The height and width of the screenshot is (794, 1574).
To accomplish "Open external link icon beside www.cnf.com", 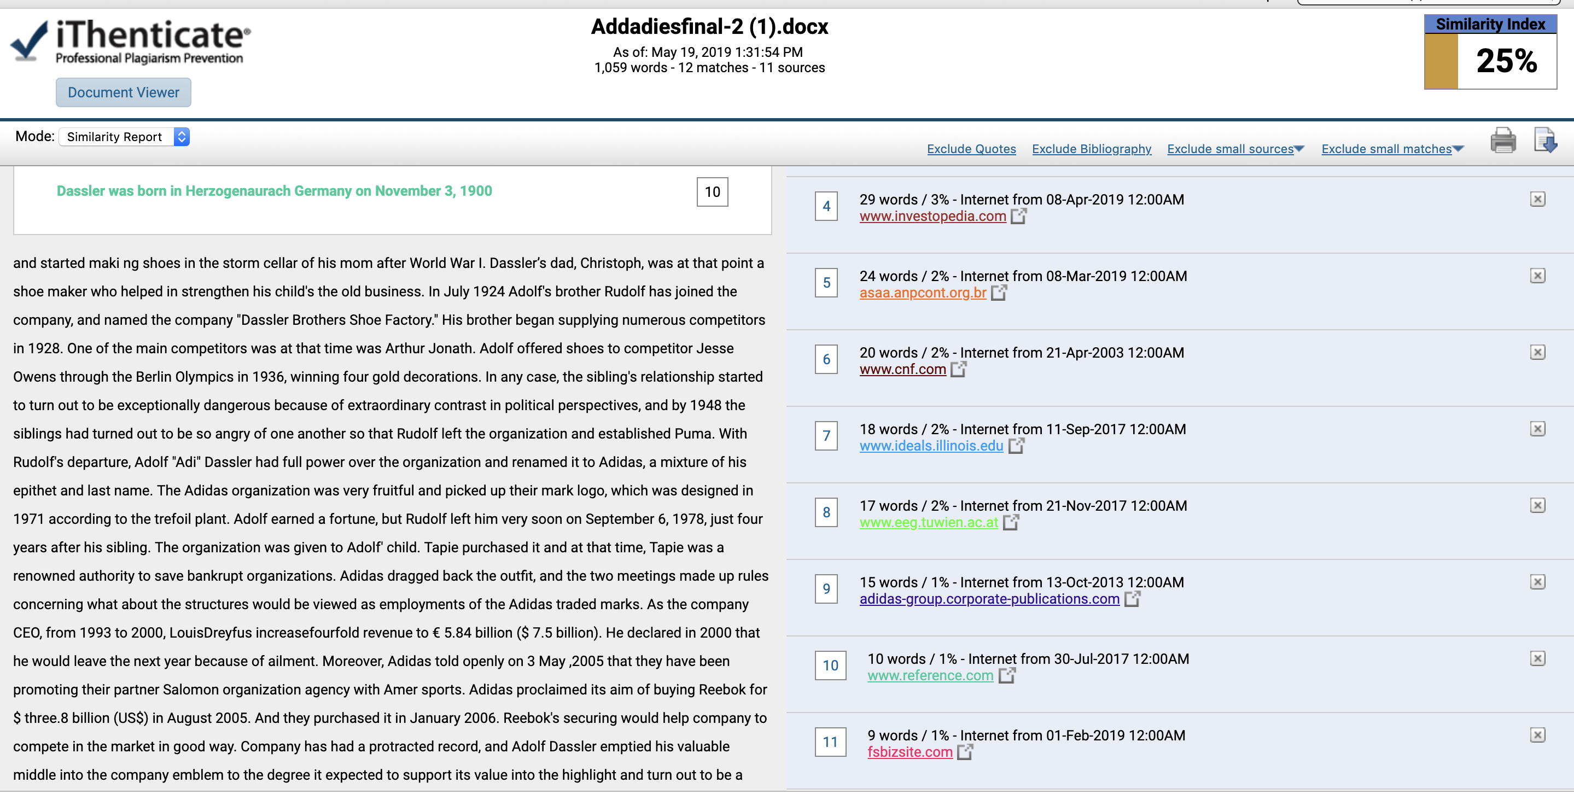I will coord(958,369).
